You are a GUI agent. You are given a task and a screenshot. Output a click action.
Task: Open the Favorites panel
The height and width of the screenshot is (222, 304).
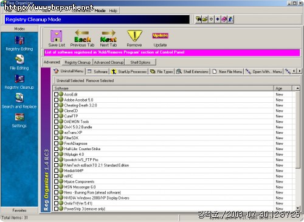tap(19, 210)
